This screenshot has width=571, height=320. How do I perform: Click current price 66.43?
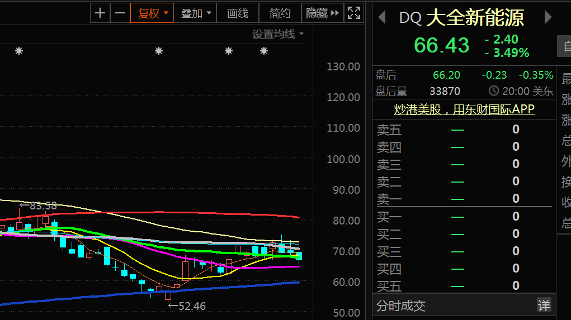(x=442, y=45)
